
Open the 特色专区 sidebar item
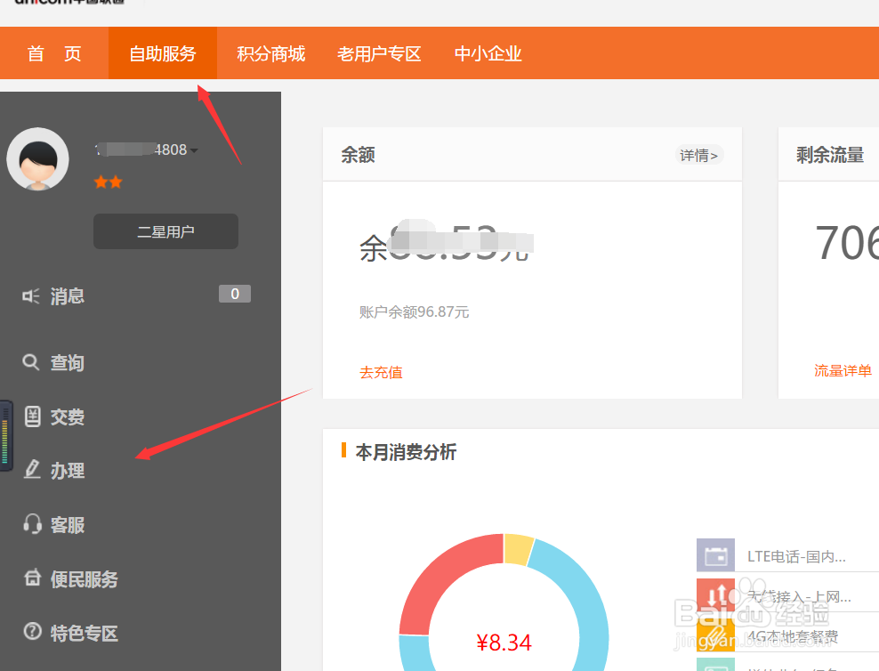coord(85,633)
